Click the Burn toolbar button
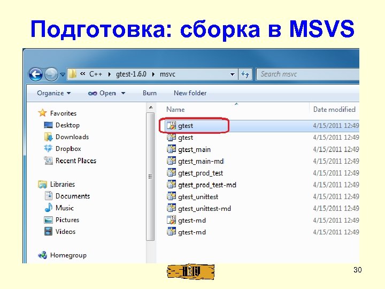Screen dimensions: 385x289 150,93
